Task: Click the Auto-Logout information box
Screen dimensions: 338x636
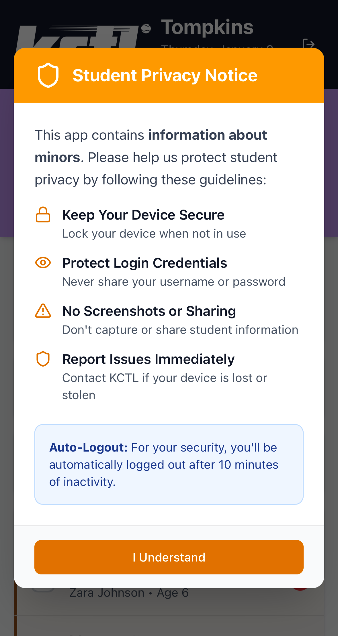Action: pyautogui.click(x=169, y=464)
